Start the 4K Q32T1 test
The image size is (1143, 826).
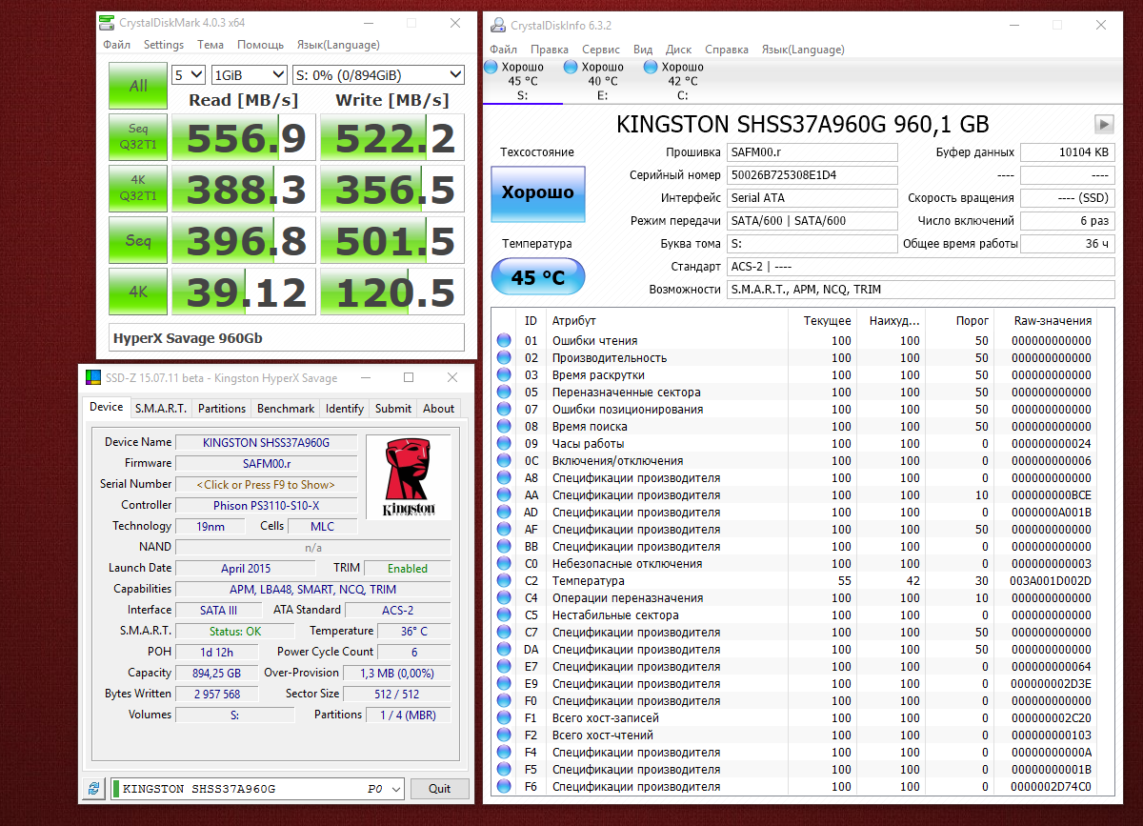138,190
